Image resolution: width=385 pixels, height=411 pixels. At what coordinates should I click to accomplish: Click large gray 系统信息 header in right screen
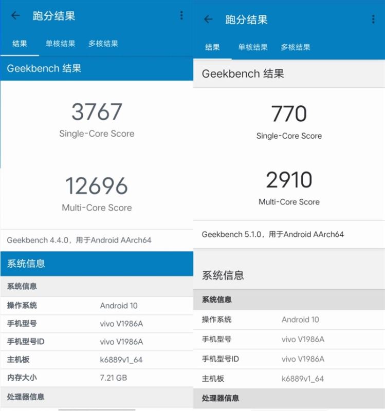point(289,275)
